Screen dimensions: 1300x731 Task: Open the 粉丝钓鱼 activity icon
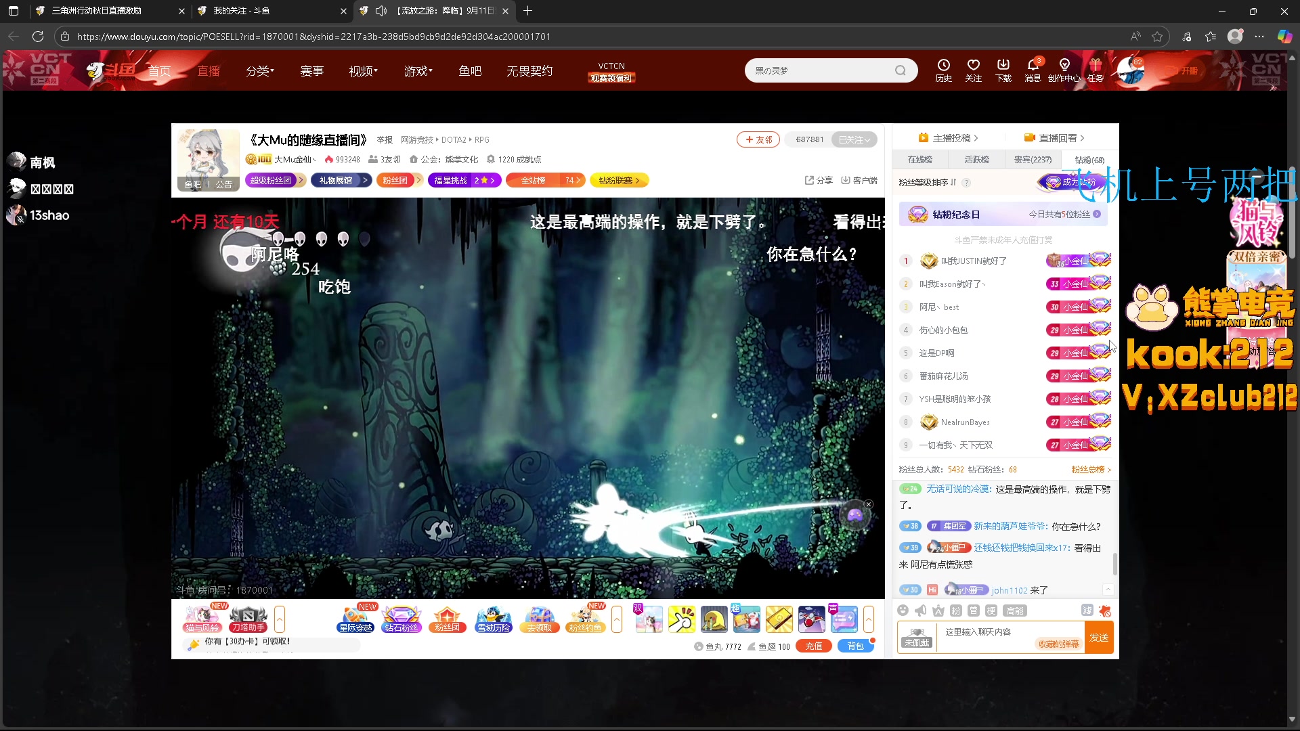(x=585, y=619)
